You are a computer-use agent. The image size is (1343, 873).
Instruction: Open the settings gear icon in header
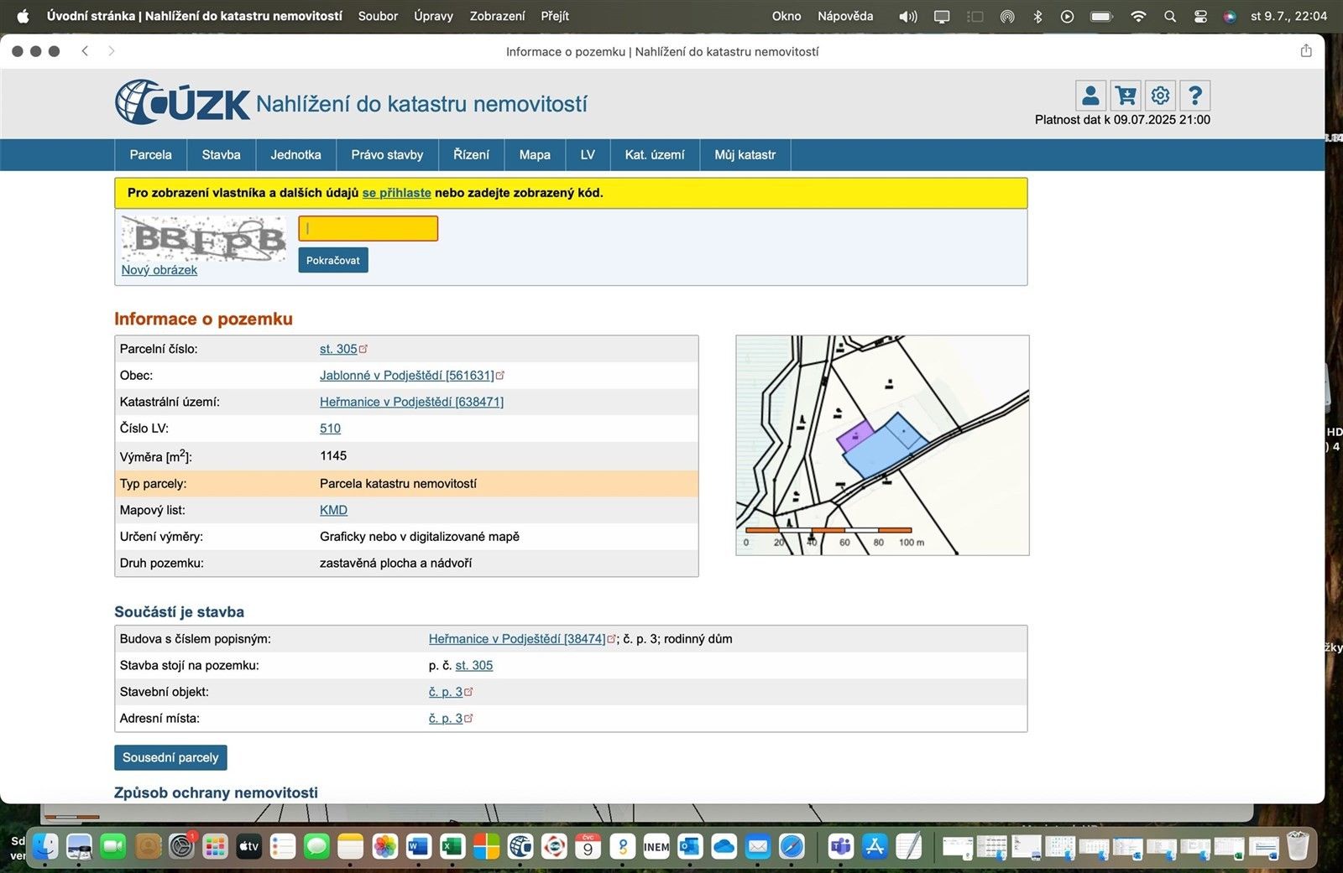(1160, 96)
